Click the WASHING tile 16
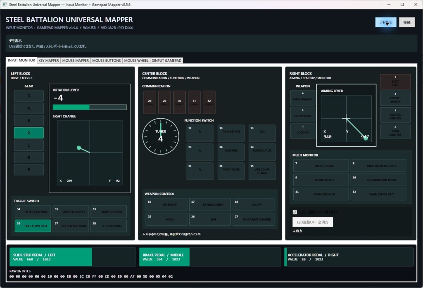Screen dimensions: 423x288 point(166,204)
